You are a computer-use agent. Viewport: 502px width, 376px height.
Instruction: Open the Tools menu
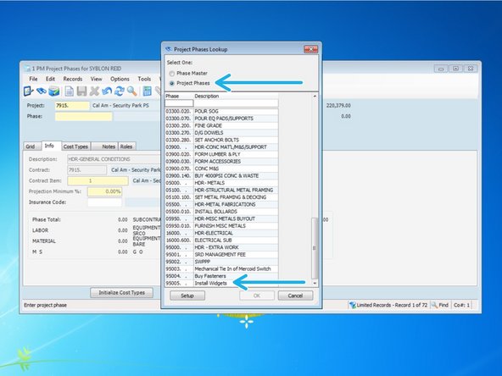(x=144, y=79)
